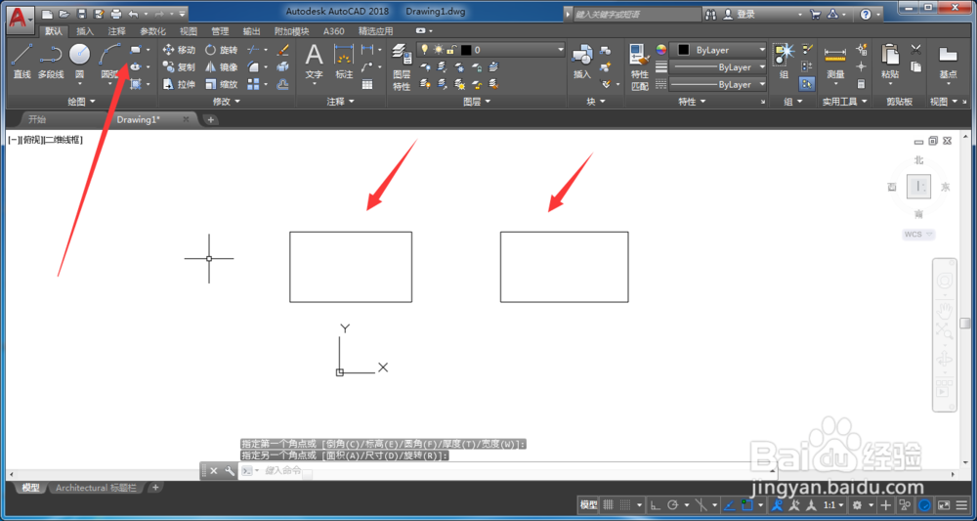
Task: Switch to the 管理 ribbon tab
Action: point(219,31)
